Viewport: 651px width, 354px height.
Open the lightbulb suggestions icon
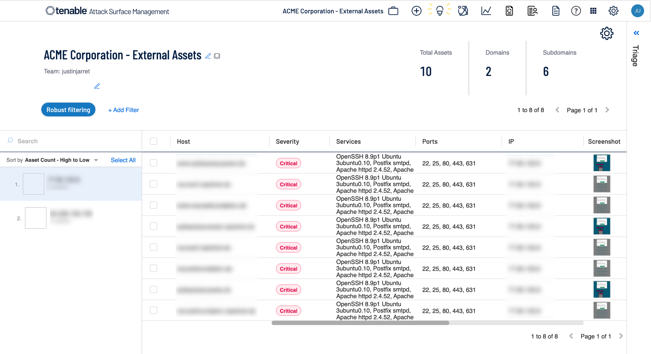[439, 11]
